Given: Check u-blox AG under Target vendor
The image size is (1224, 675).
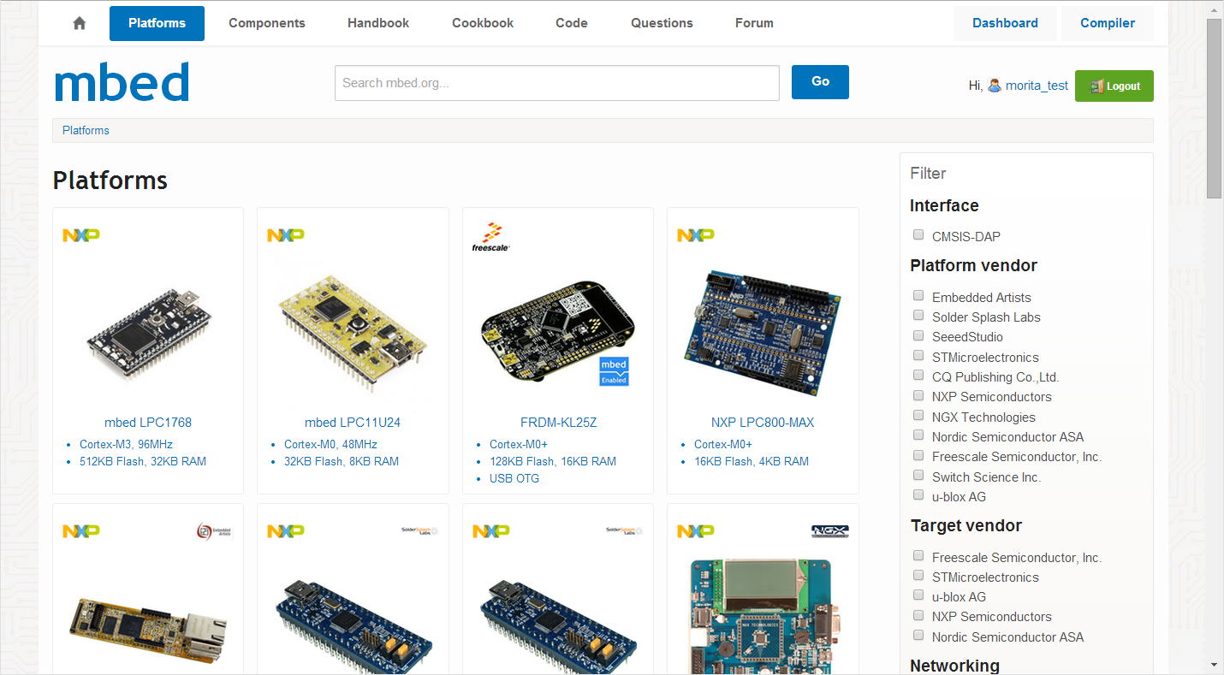Looking at the screenshot, I should (918, 595).
